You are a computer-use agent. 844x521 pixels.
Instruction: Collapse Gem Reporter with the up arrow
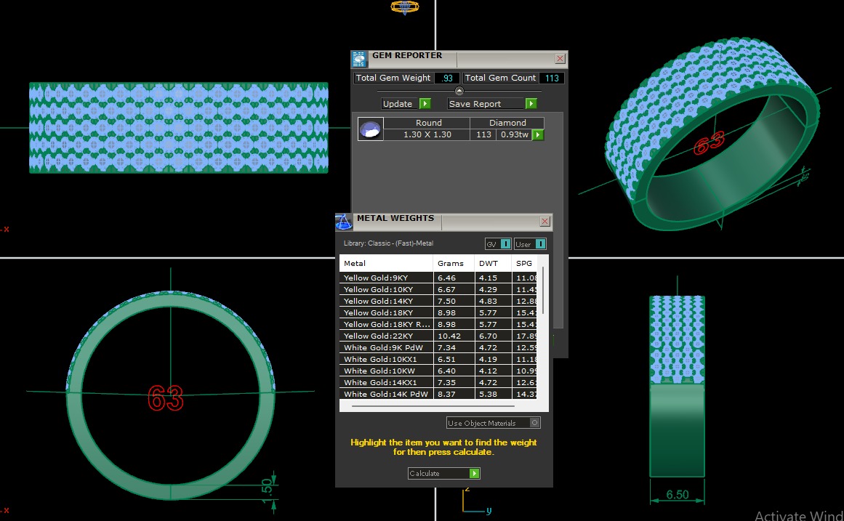[x=459, y=91]
